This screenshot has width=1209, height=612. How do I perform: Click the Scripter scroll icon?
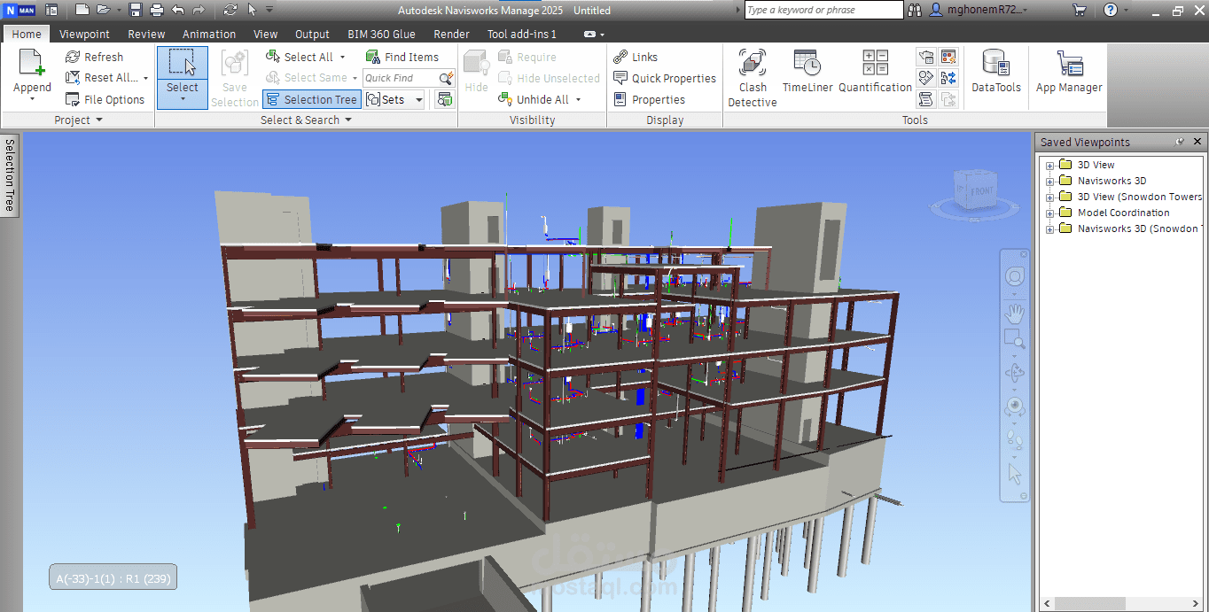926,99
